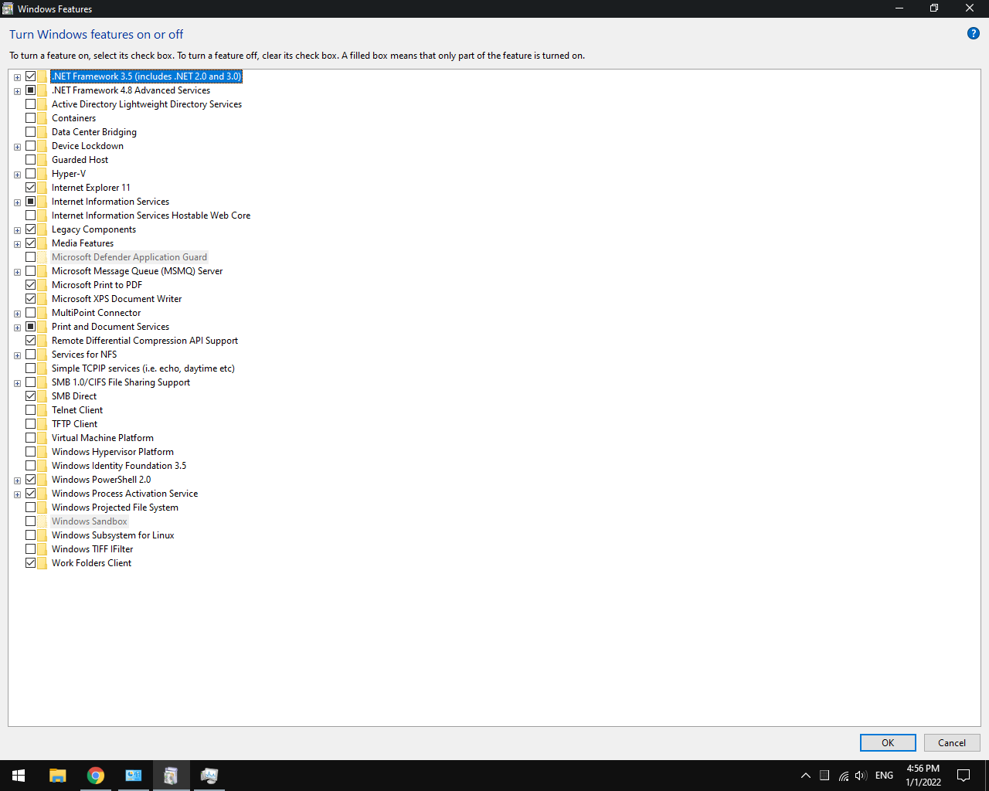Click the Windows Features title bar icon
This screenshot has width=989, height=791.
pos(8,8)
